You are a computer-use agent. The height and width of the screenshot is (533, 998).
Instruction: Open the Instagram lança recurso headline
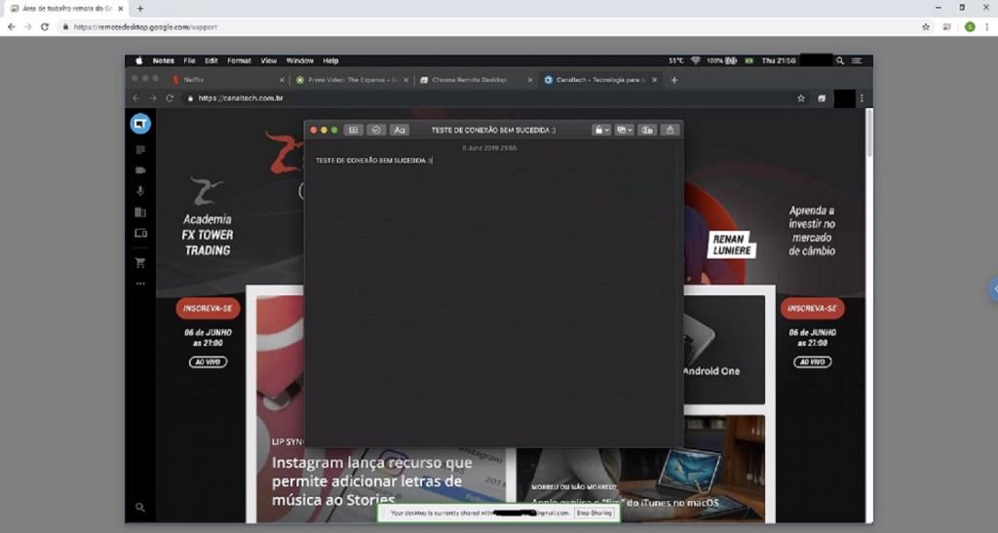(x=371, y=480)
